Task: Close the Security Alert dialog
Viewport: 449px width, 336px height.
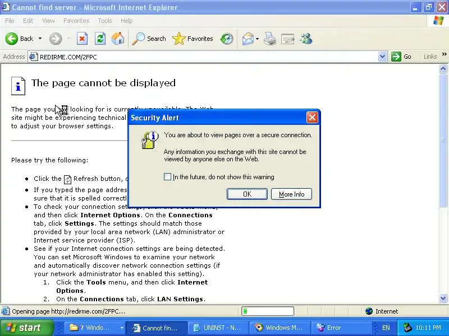Action: pyautogui.click(x=312, y=118)
